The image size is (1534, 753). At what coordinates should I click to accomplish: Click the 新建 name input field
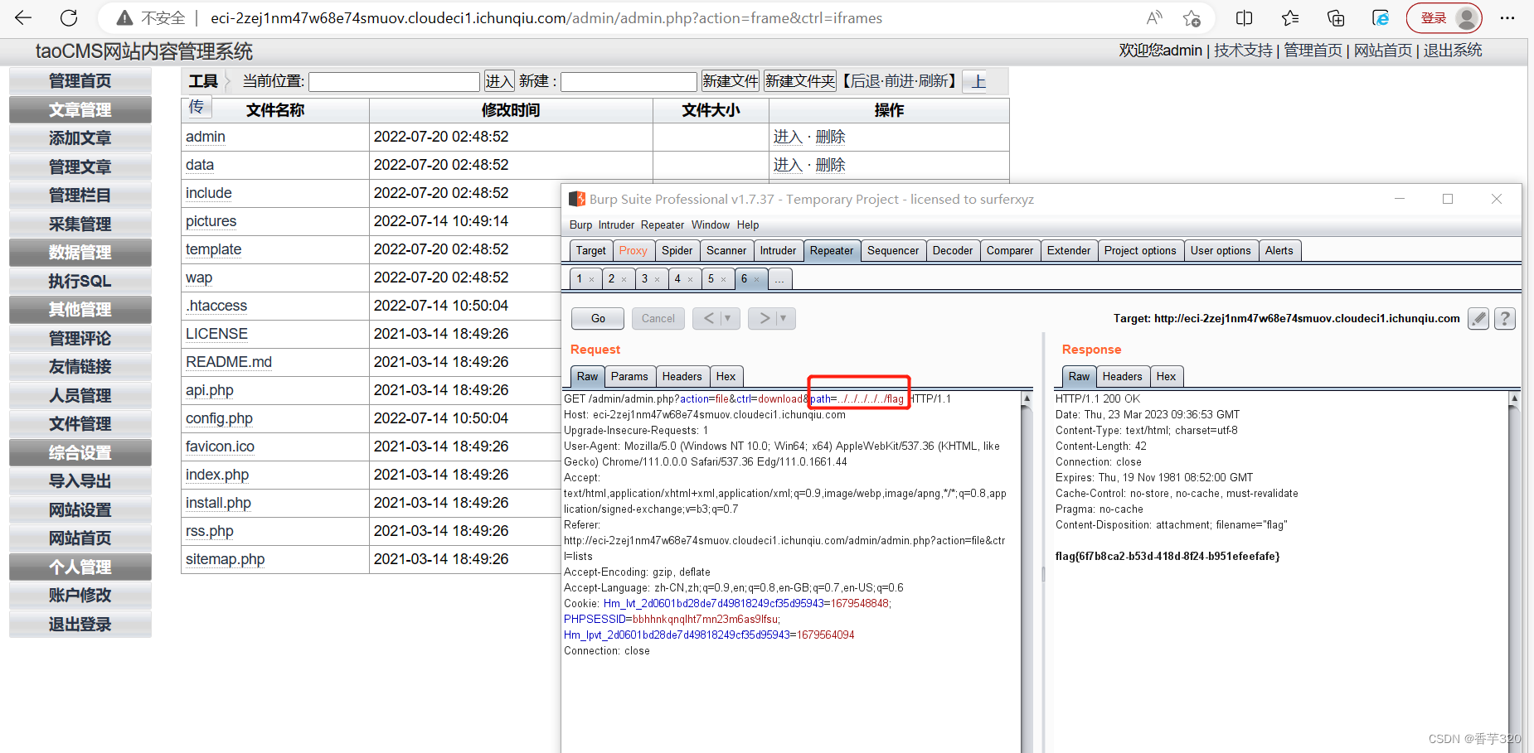coord(629,81)
